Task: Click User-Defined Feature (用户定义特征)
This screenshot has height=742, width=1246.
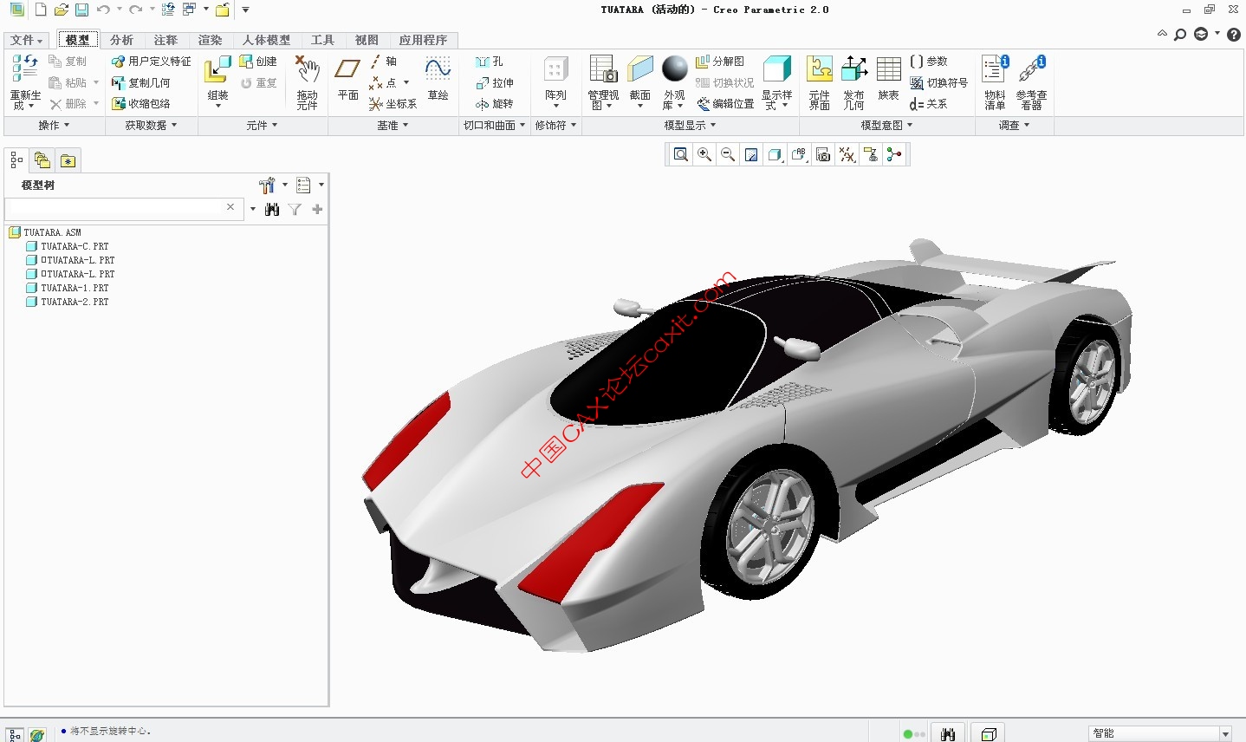Action: click(x=152, y=62)
